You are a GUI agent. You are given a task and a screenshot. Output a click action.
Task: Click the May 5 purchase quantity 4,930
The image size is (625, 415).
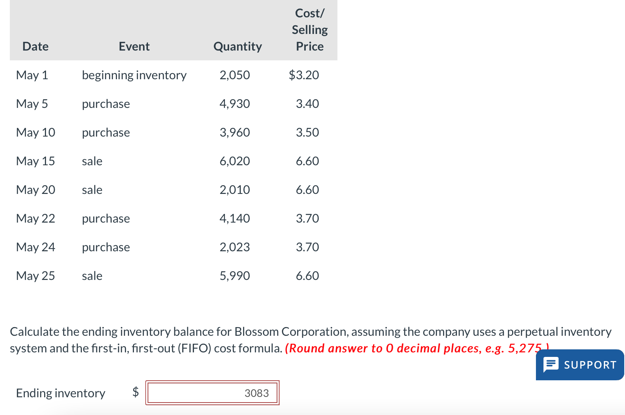235,103
